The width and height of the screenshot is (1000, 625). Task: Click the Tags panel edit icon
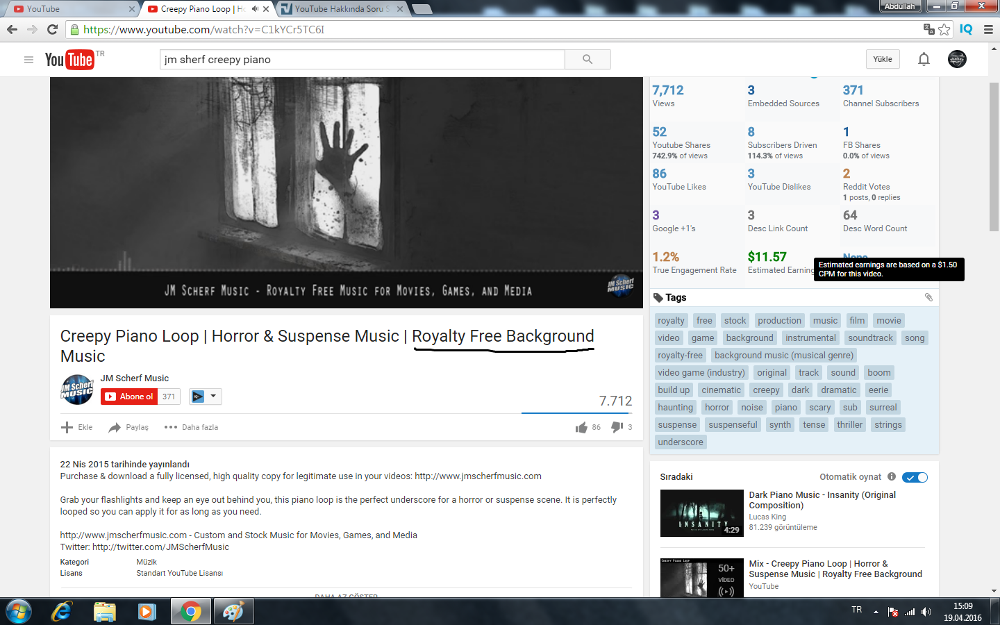coord(928,297)
